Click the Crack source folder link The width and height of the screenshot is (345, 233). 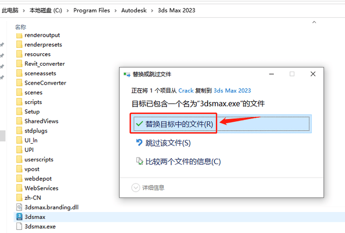(x=186, y=90)
